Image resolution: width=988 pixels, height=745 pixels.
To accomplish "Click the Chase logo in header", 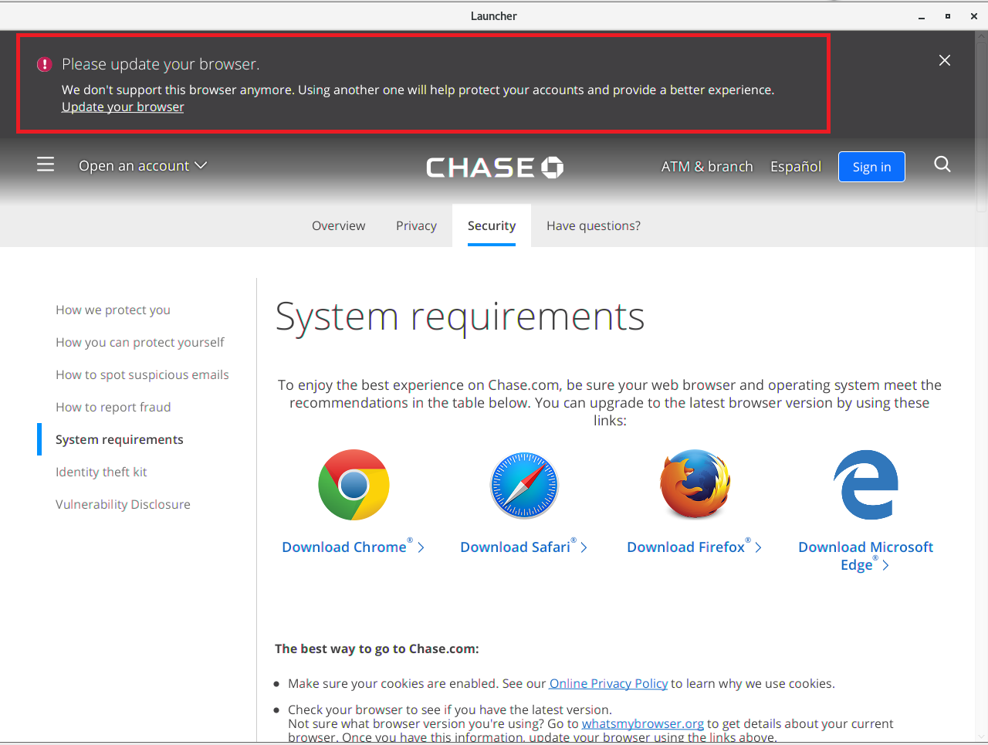I will pos(494,167).
